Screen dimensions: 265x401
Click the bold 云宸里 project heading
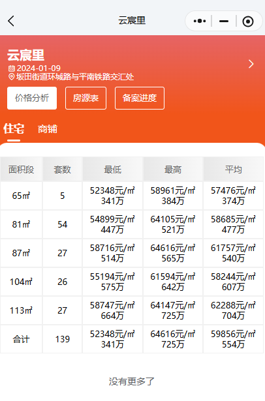(25, 55)
